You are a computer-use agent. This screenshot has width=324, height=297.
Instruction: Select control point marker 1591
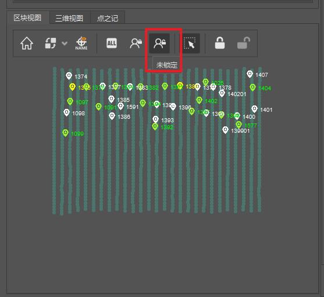pyautogui.click(x=120, y=106)
